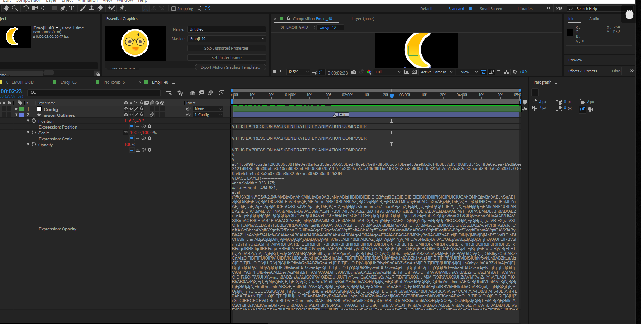Image resolution: width=641 pixels, height=324 pixels.
Task: Select the Clone Stamp tool
Action: (91, 8)
